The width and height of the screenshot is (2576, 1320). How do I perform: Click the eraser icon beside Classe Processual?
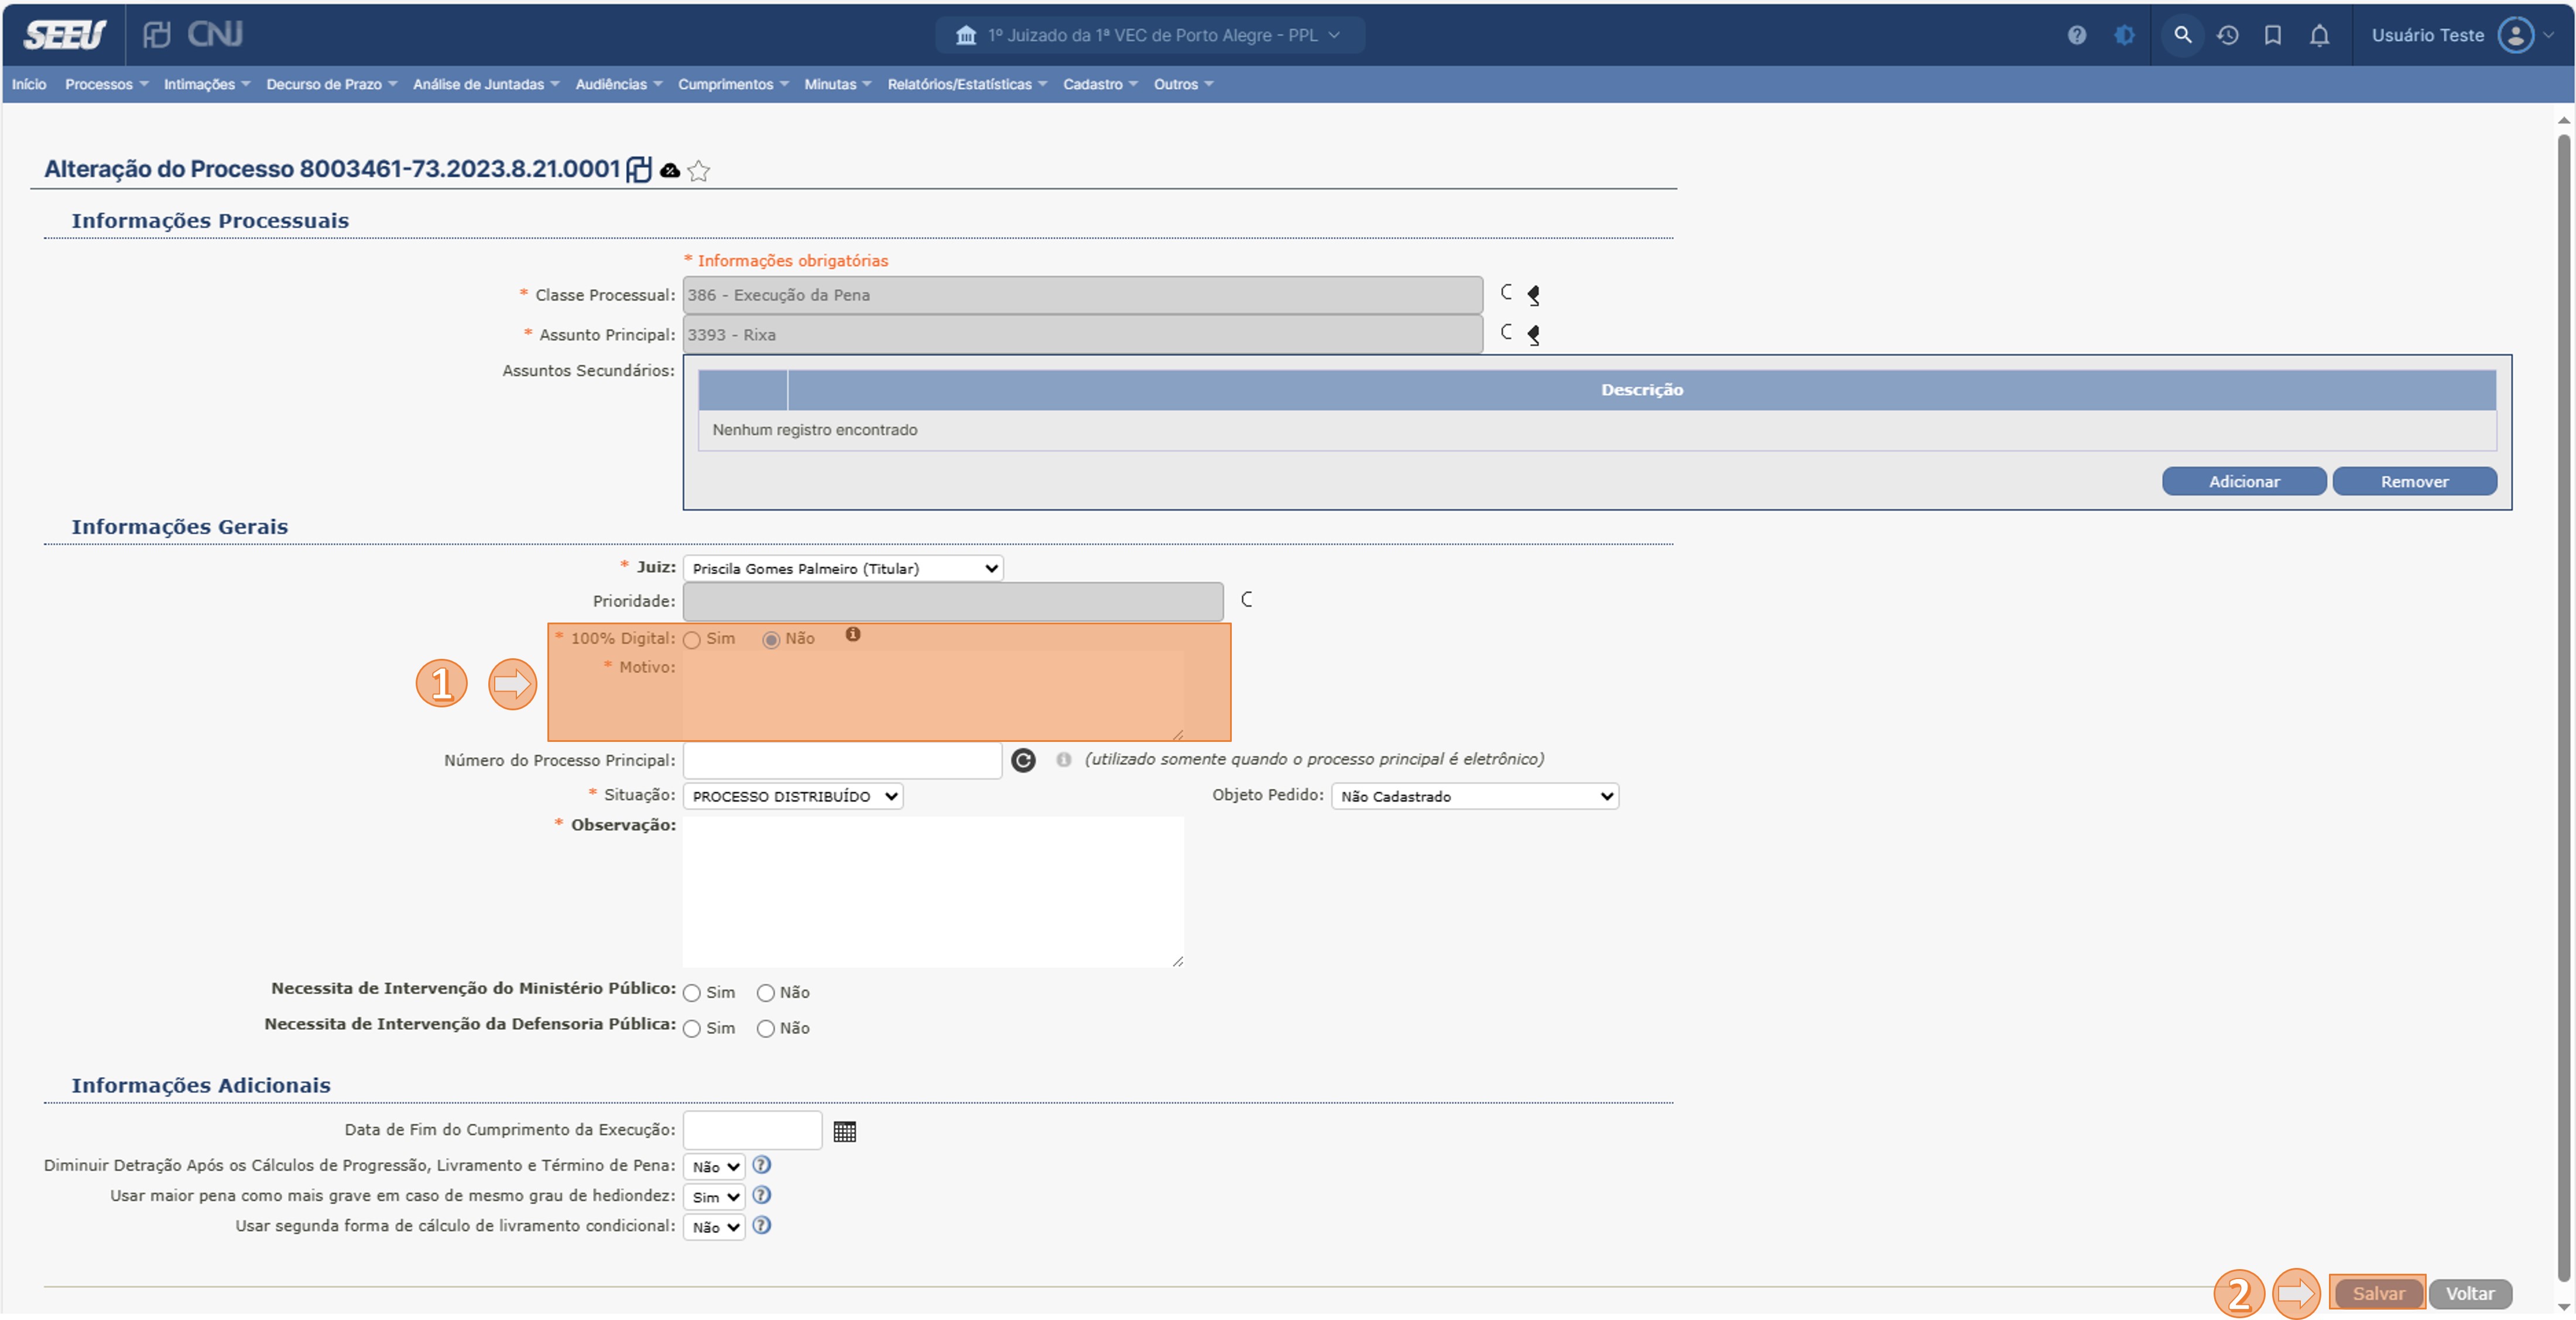(1533, 295)
